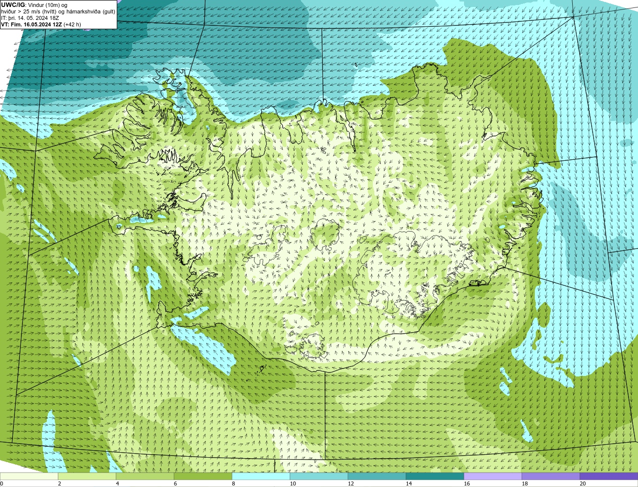This screenshot has width=638, height=487.
Task: Click the title line 'UWC/IG: Vindur (10m) og'
Action: [34, 5]
